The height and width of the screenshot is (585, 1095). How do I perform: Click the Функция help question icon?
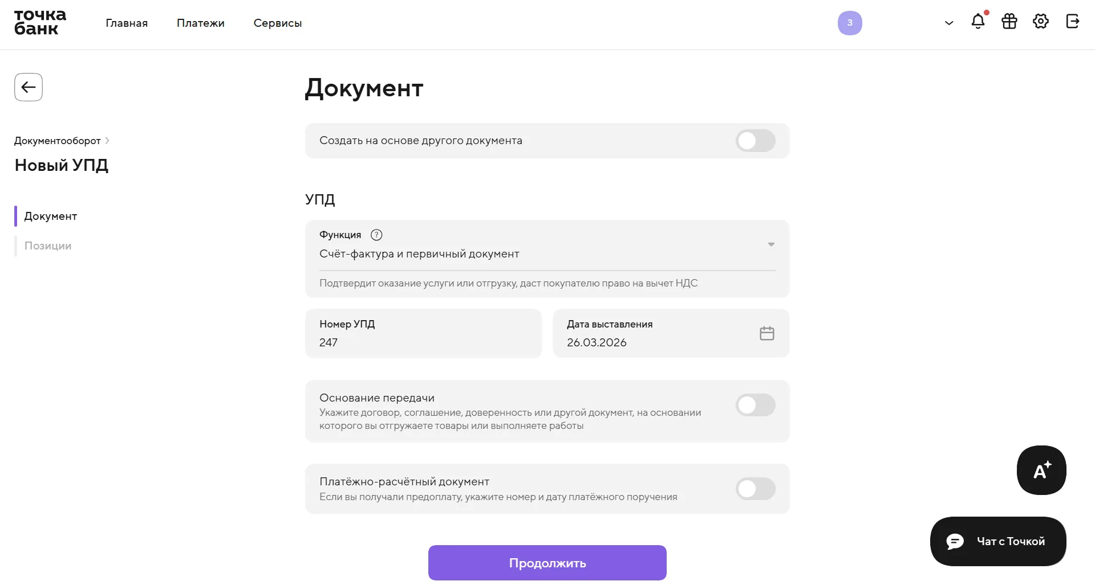tap(376, 235)
